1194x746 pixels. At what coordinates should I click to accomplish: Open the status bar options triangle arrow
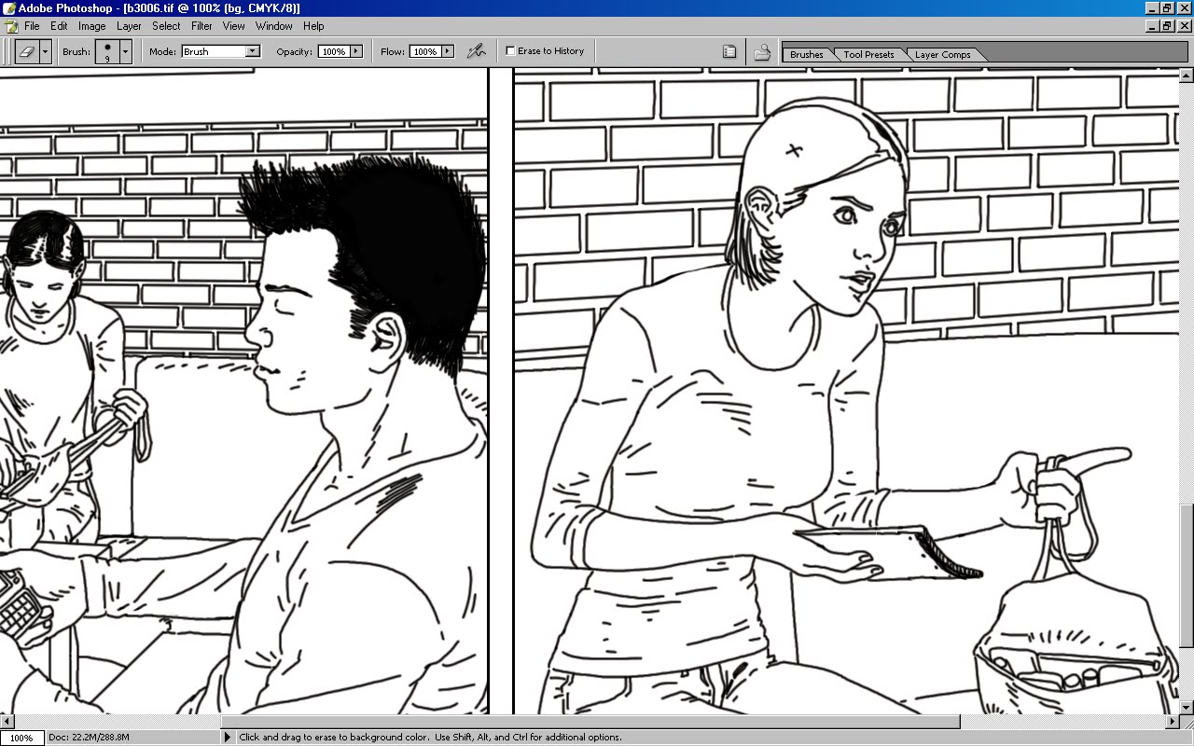(227, 738)
